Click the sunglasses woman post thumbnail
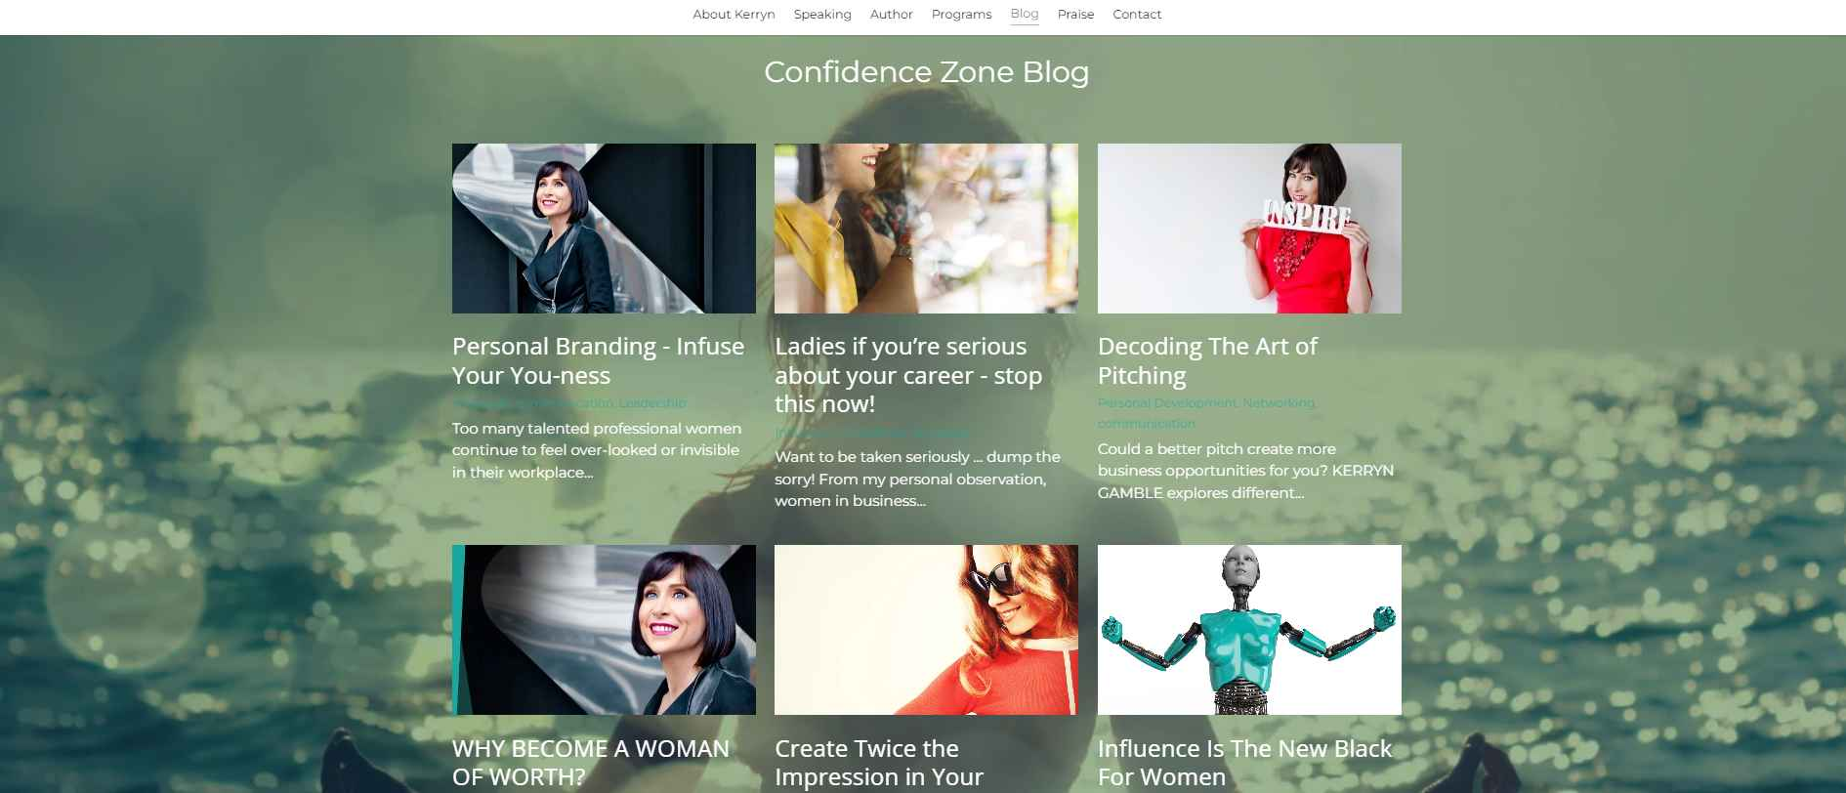This screenshot has height=793, width=1846. pyautogui.click(x=926, y=630)
